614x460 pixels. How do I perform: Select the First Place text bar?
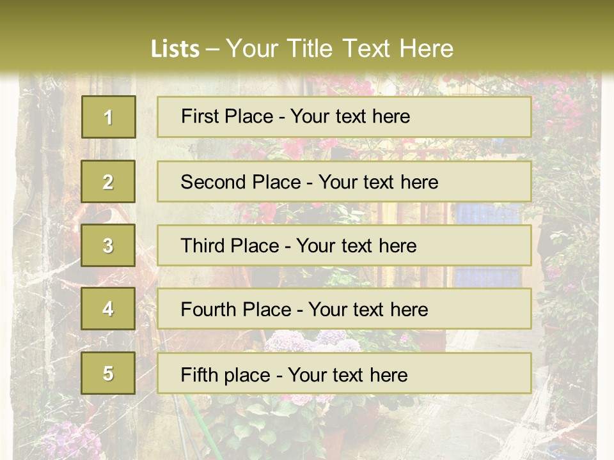coord(344,117)
